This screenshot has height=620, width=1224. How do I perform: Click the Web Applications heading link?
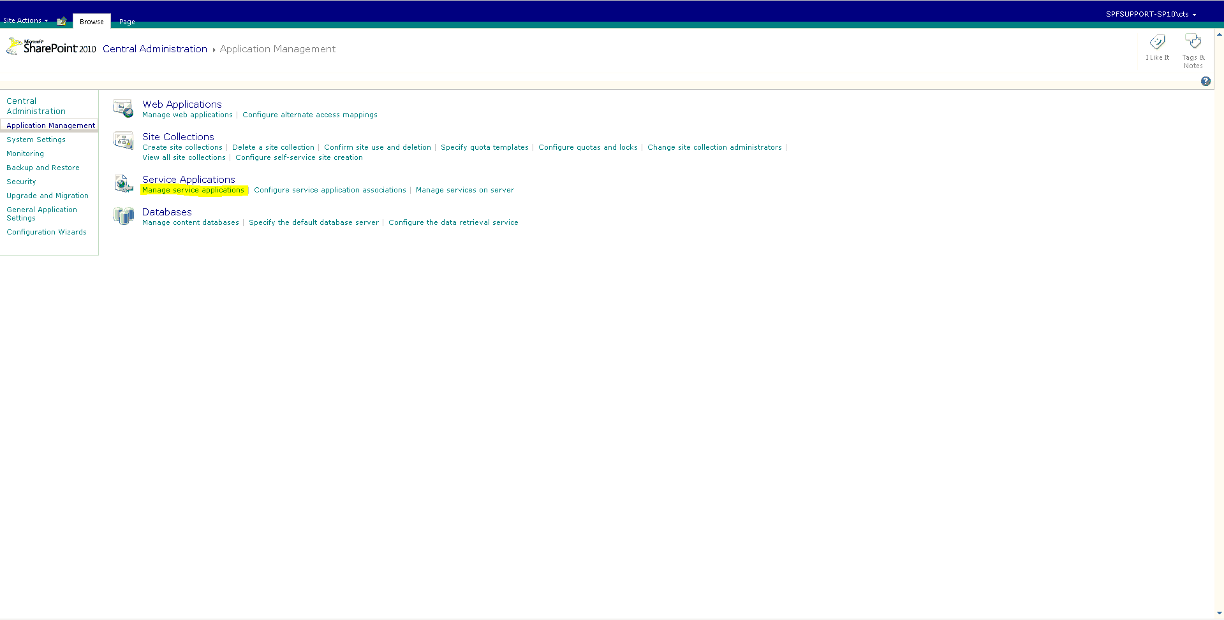(x=182, y=104)
